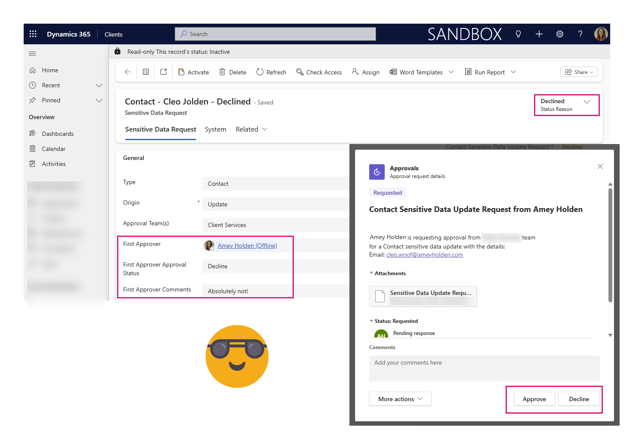
Task: Select the Sensitive Data Request tab
Action: (161, 129)
